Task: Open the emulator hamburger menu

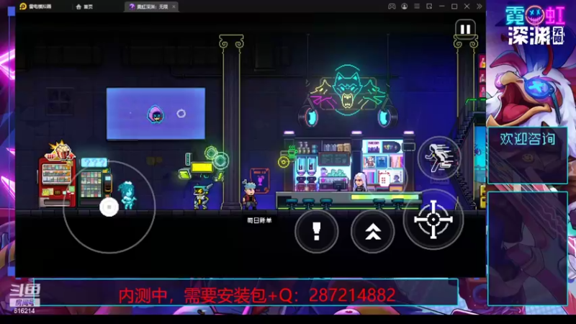Action: point(417,6)
